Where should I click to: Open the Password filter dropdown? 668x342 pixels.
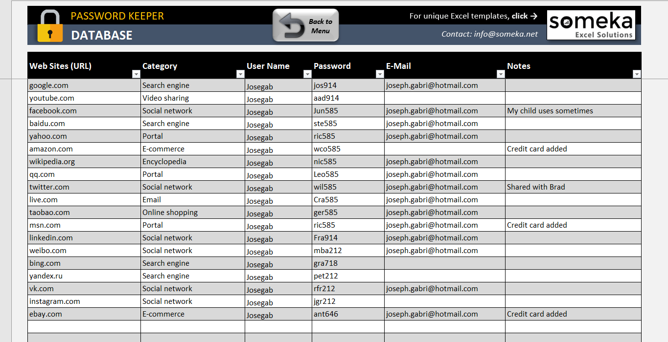tap(380, 74)
